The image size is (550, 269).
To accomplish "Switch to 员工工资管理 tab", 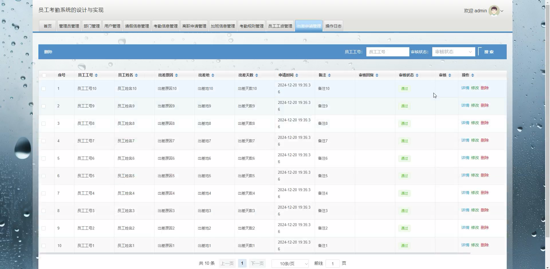I will coord(280,26).
